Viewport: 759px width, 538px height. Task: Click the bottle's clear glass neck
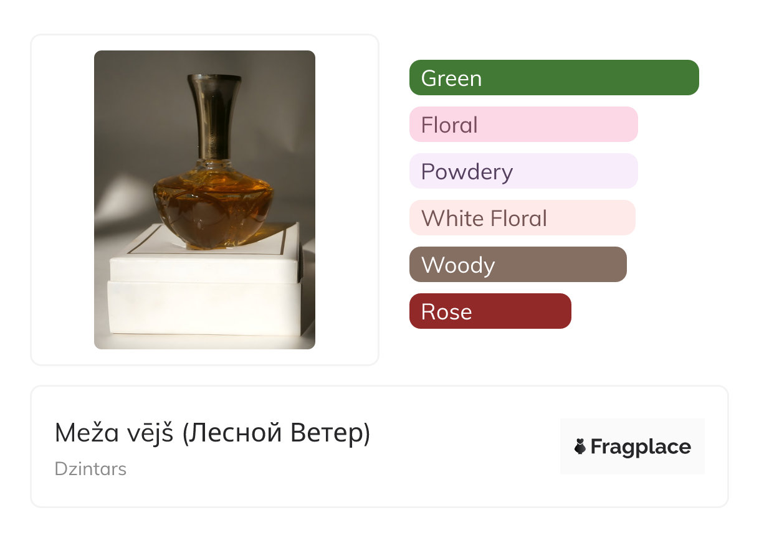point(214,164)
